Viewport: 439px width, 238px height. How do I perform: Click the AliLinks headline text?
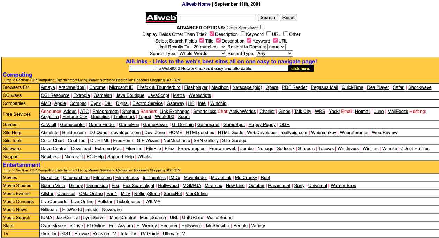click(221, 61)
